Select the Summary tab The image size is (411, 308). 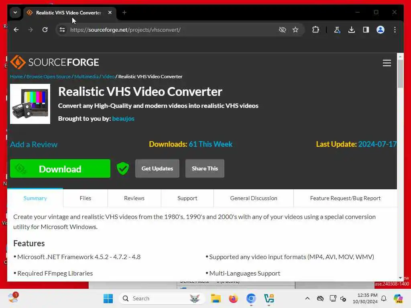[x=35, y=198]
